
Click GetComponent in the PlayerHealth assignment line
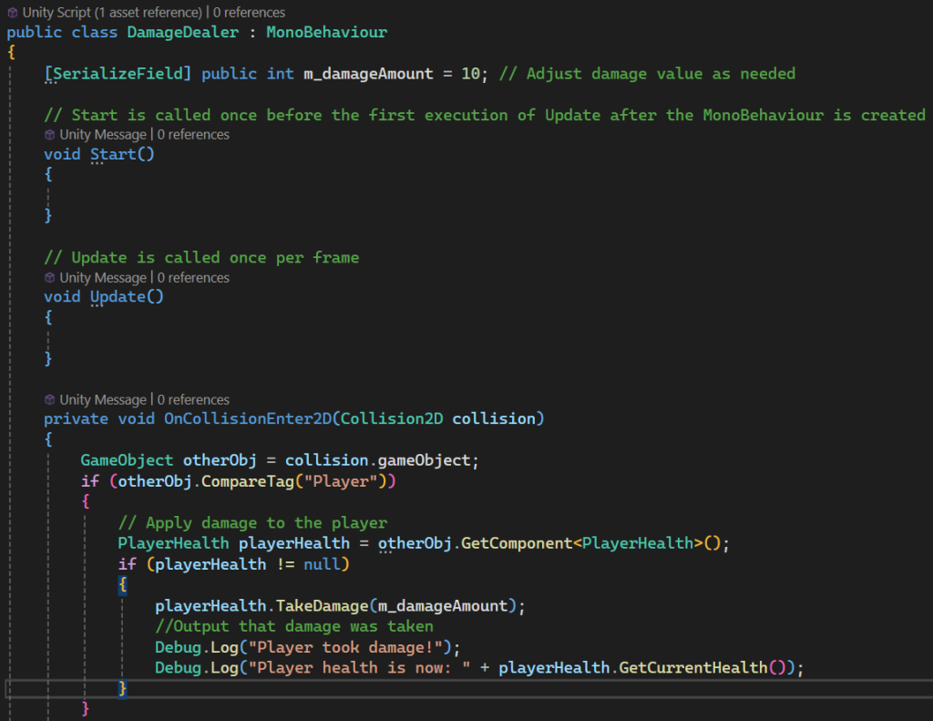tap(517, 543)
